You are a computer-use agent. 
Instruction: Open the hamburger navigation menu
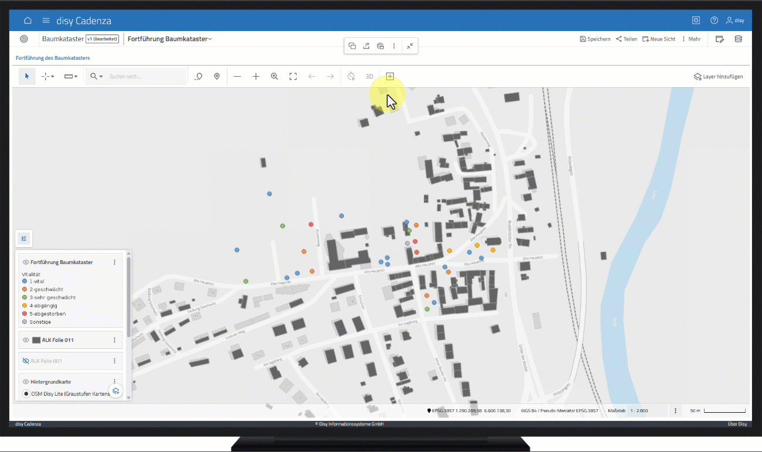click(x=46, y=20)
